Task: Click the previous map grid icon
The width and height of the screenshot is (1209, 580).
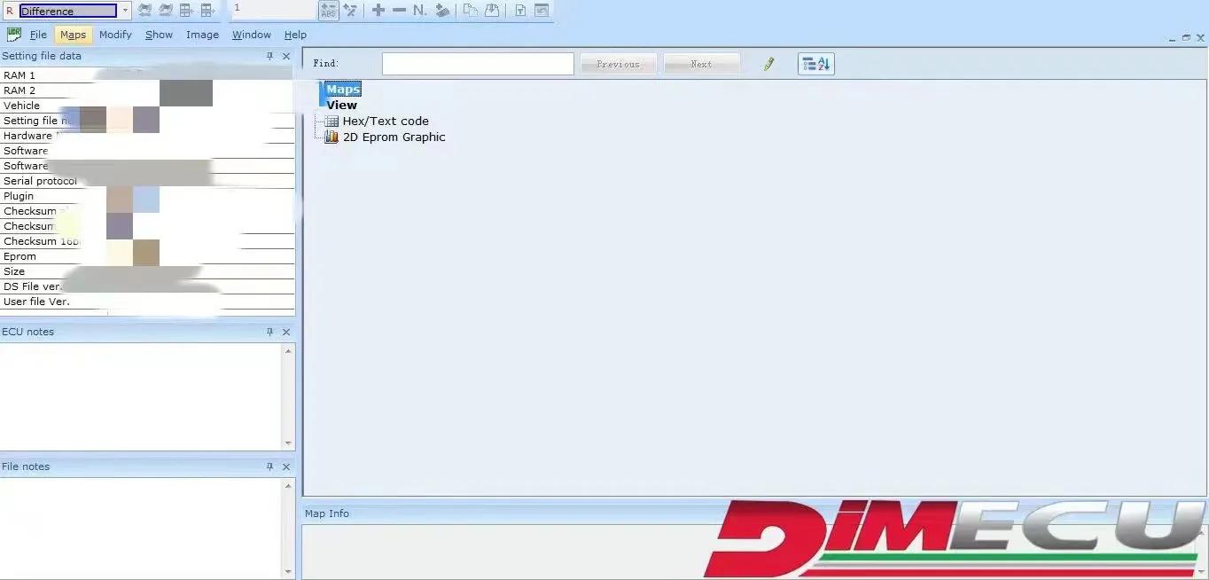Action: pos(187,11)
